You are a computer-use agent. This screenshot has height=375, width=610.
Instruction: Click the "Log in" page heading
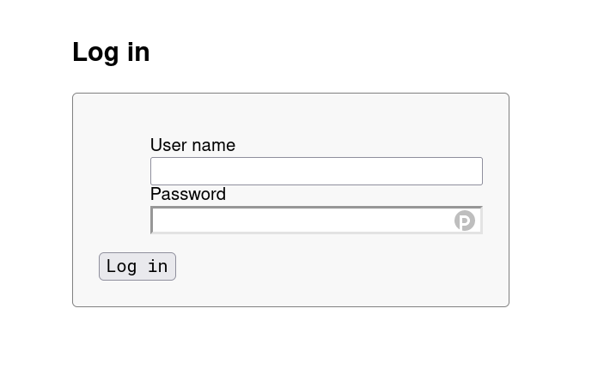tap(111, 52)
